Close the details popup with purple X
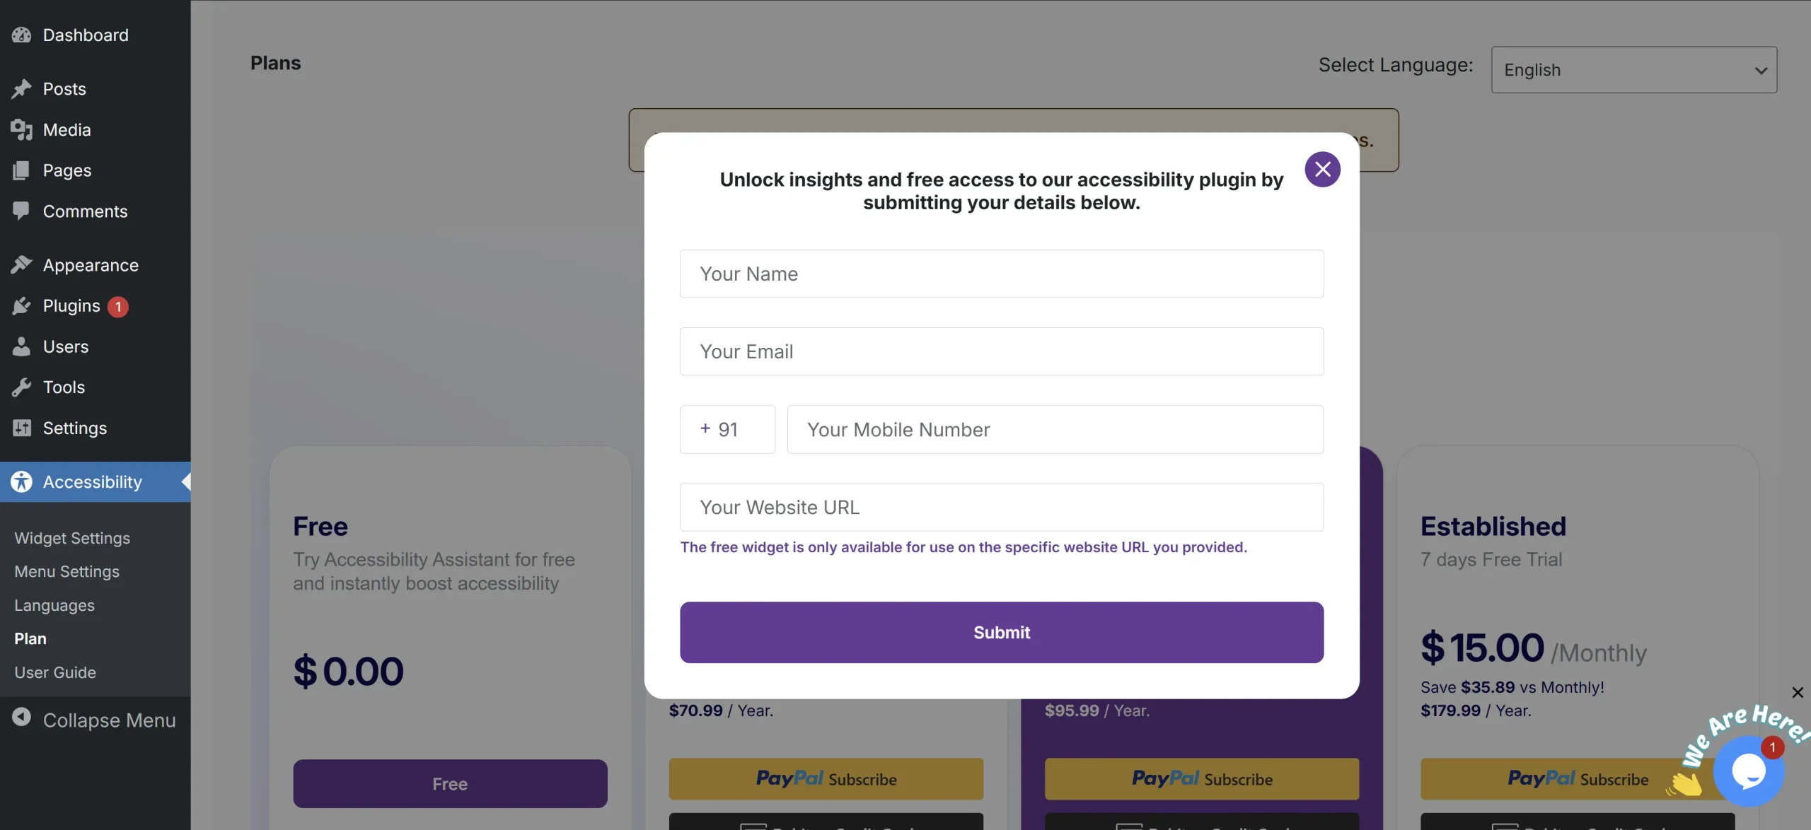1811x830 pixels. [1322, 169]
